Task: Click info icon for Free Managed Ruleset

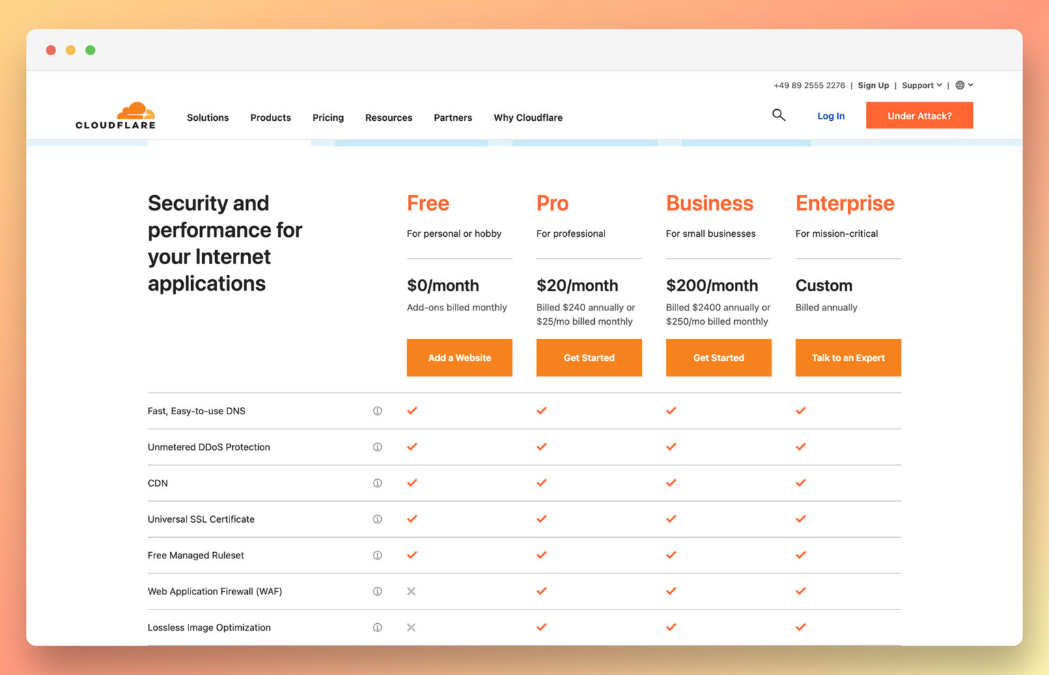Action: [x=377, y=556]
